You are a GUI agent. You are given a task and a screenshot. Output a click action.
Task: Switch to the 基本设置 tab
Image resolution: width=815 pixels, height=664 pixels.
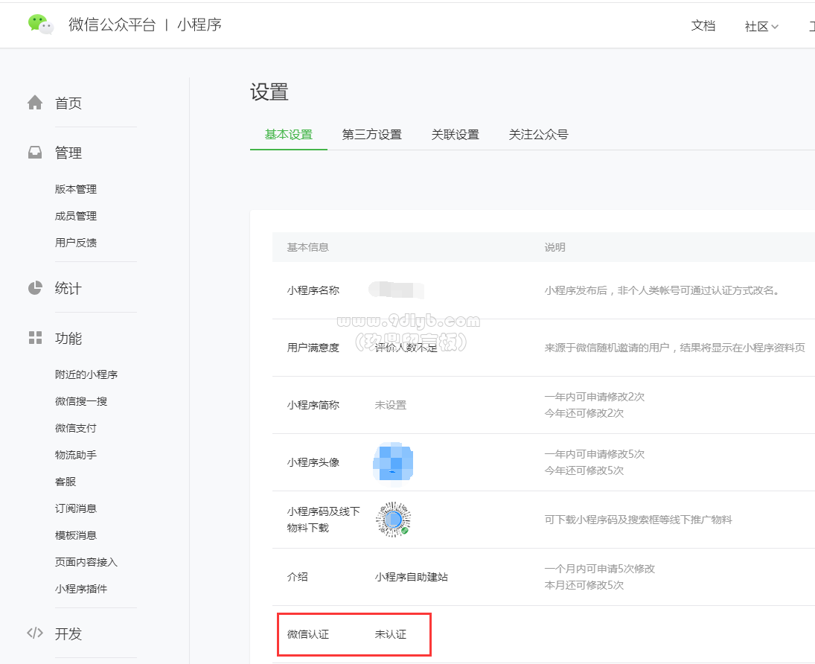click(289, 135)
